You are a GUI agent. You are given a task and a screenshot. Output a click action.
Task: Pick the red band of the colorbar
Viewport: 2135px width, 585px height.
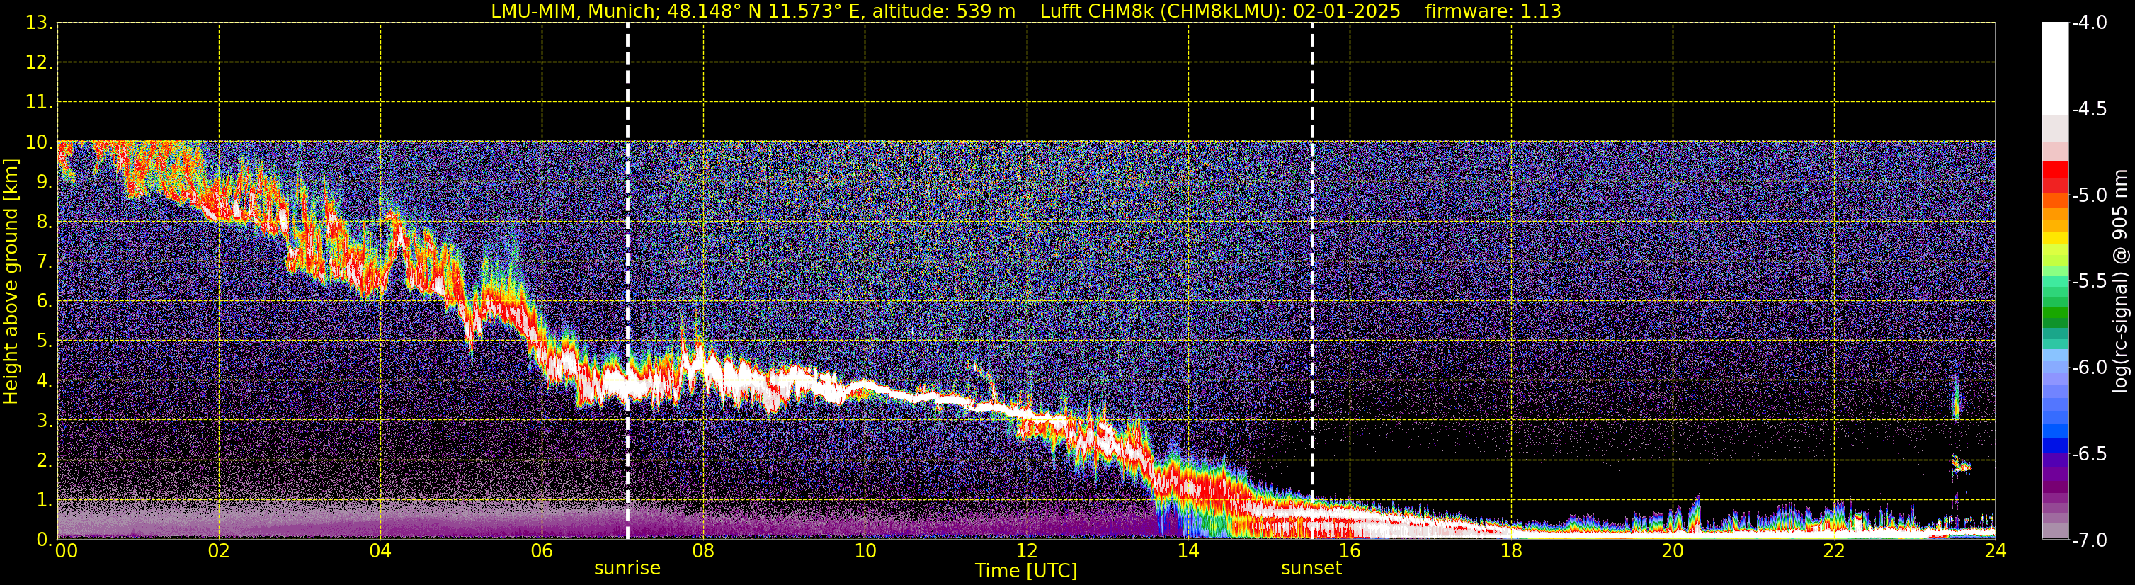(2054, 170)
